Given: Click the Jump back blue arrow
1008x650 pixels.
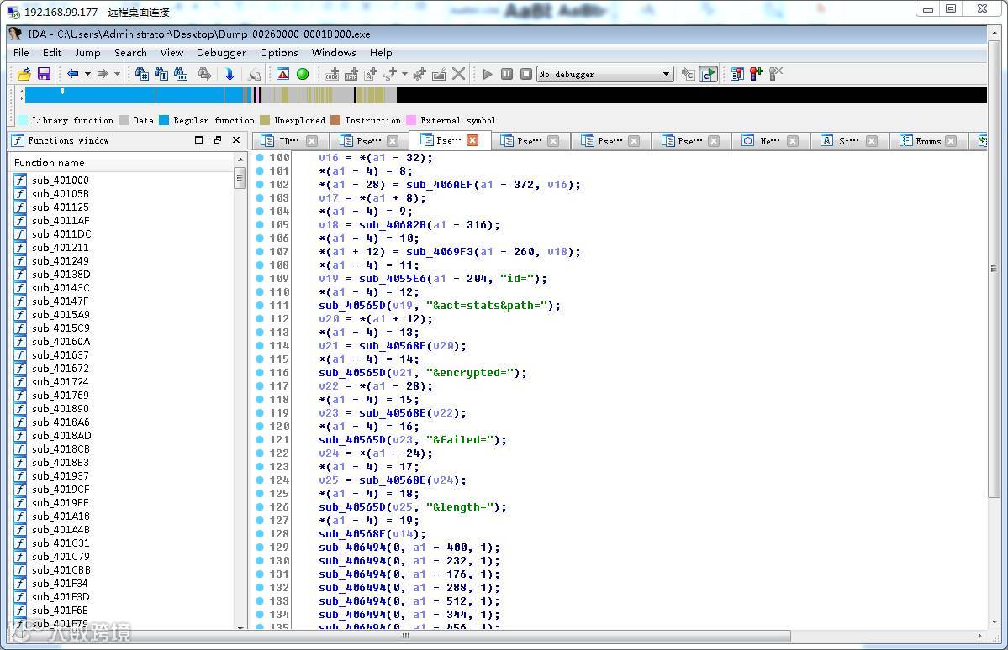Looking at the screenshot, I should point(72,74).
